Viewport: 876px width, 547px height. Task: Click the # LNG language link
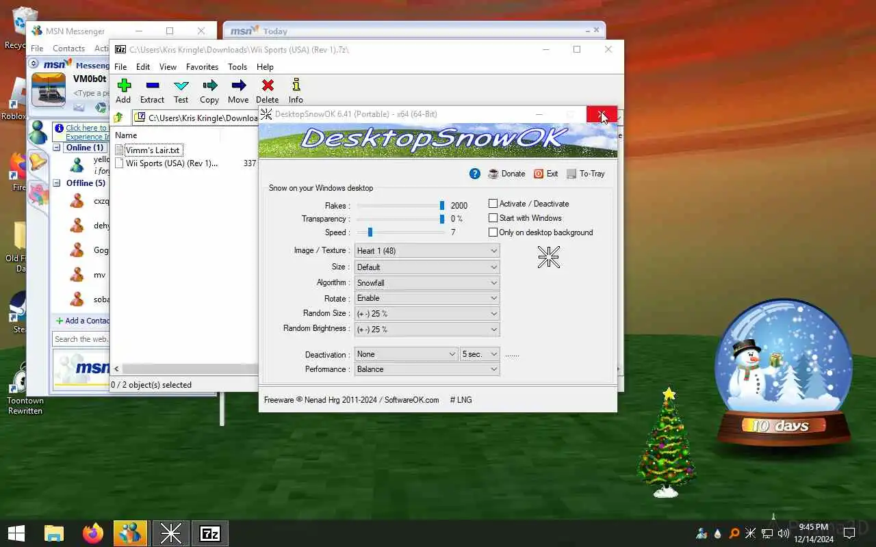461,400
